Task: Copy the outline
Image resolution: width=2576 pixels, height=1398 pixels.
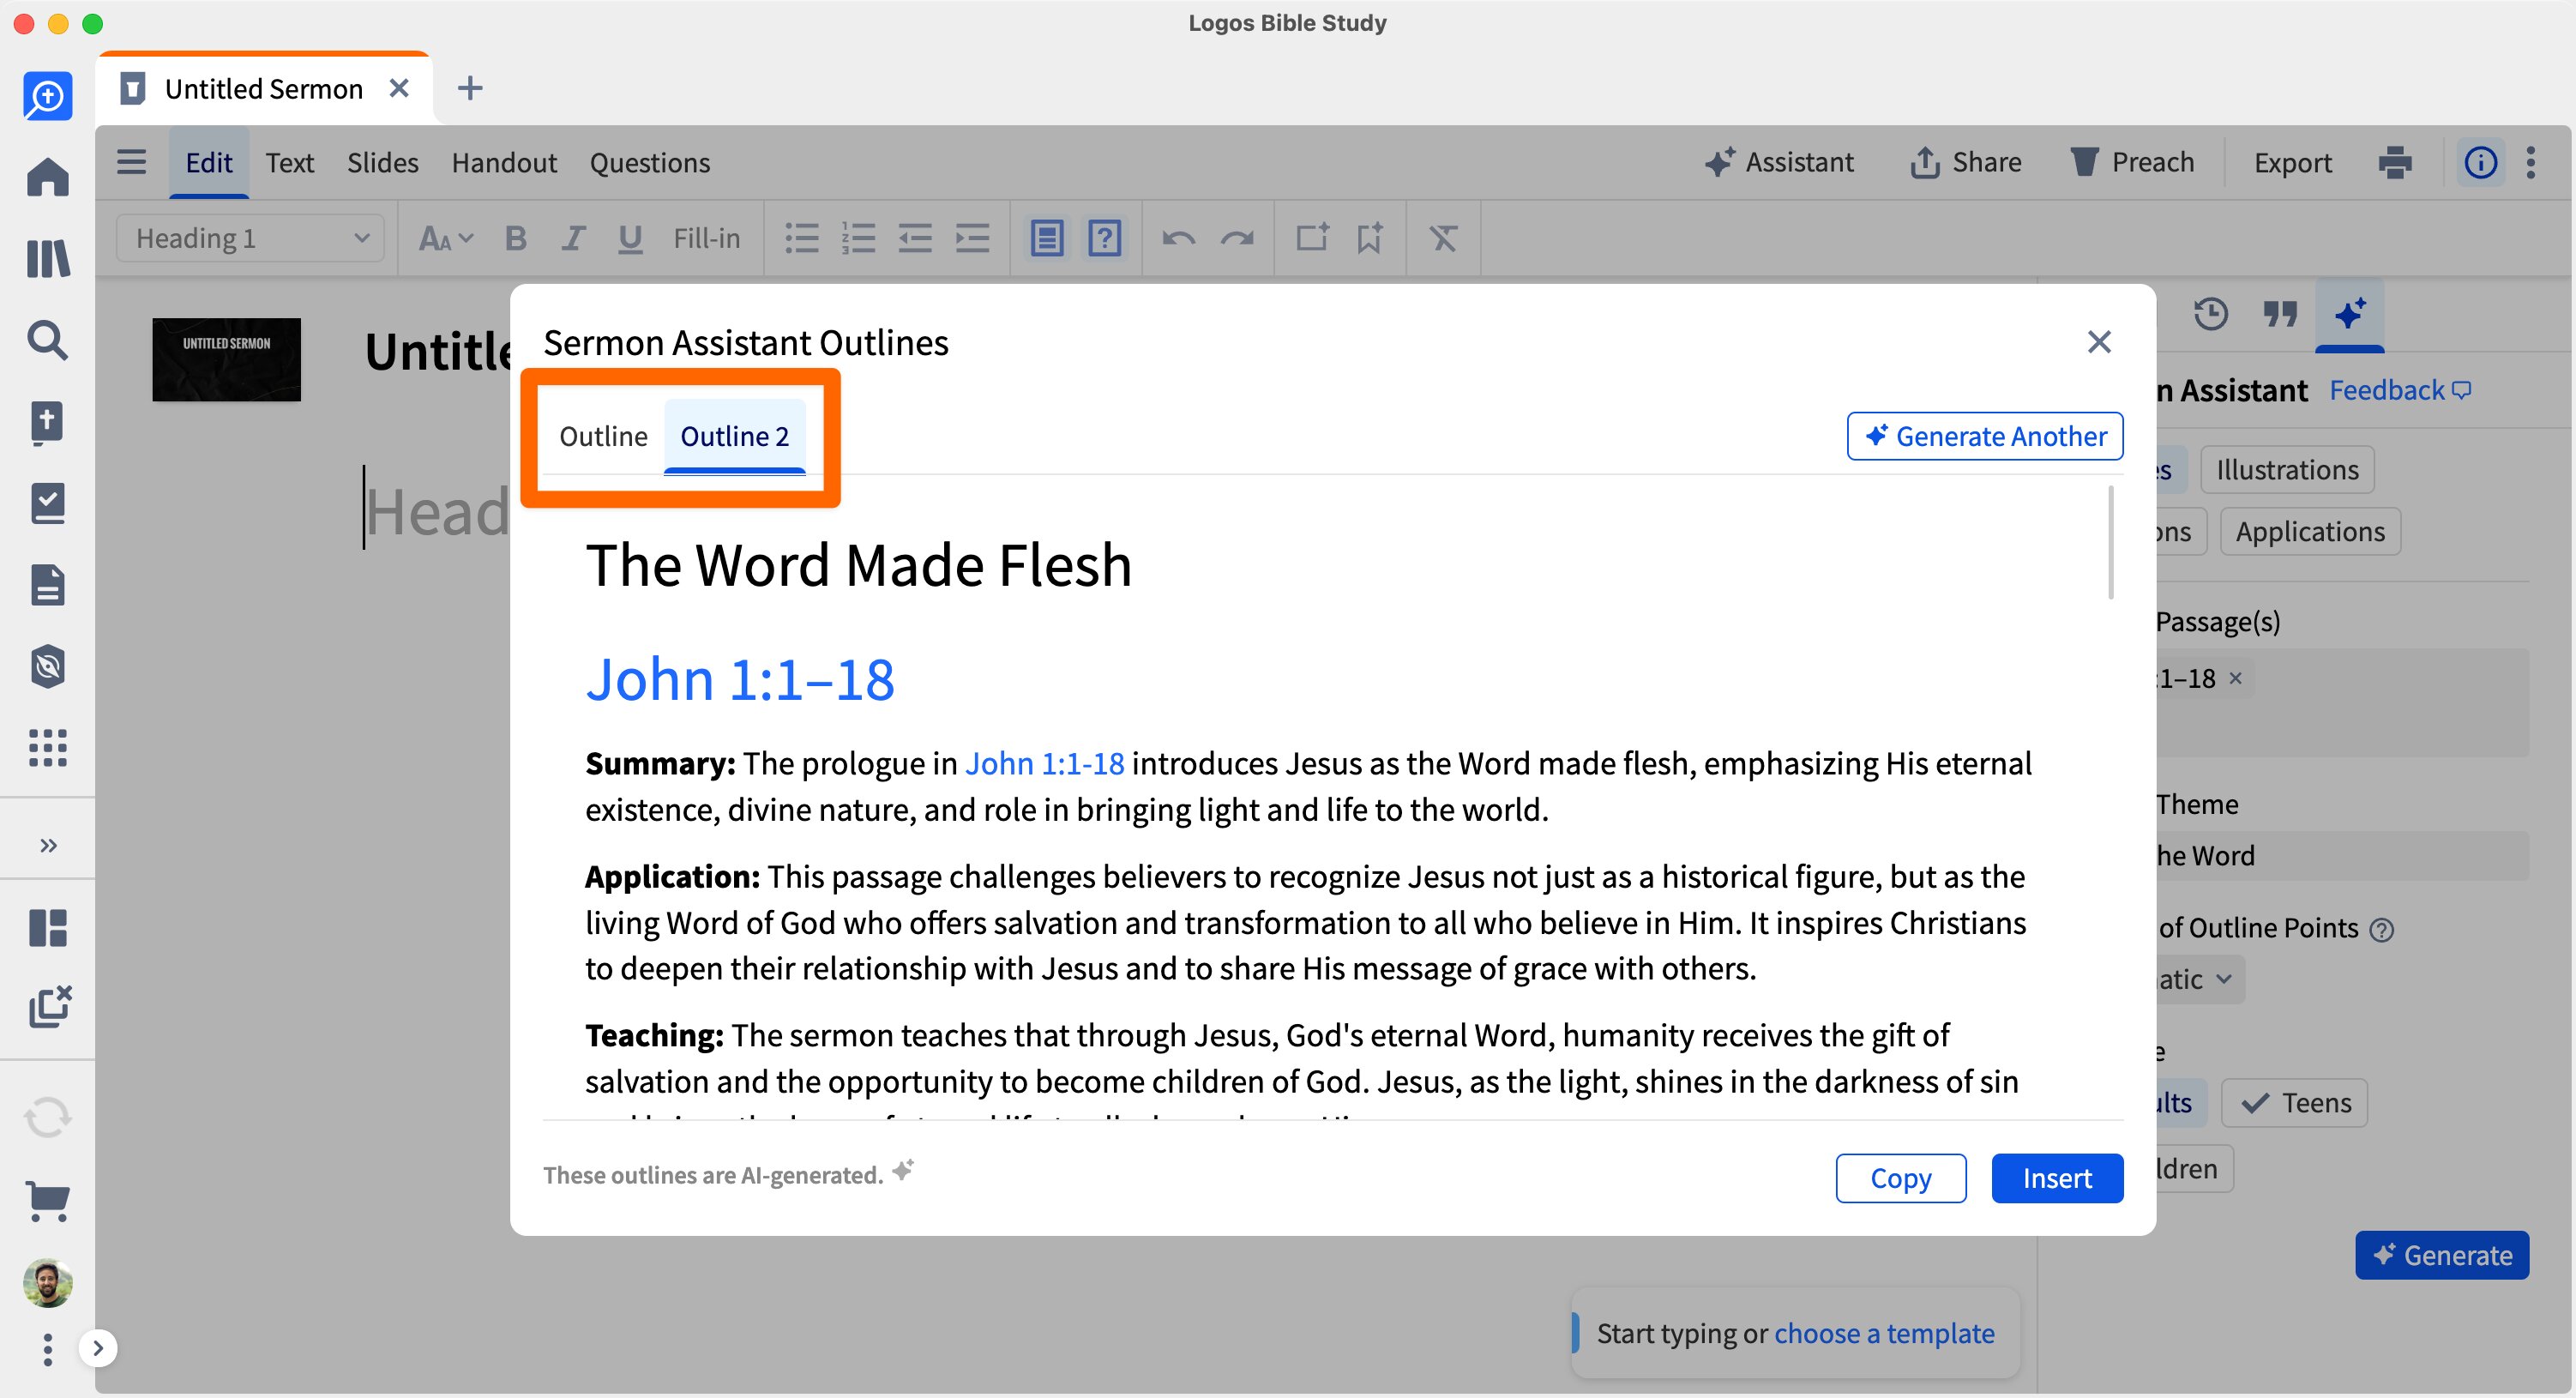Action: tap(1900, 1178)
